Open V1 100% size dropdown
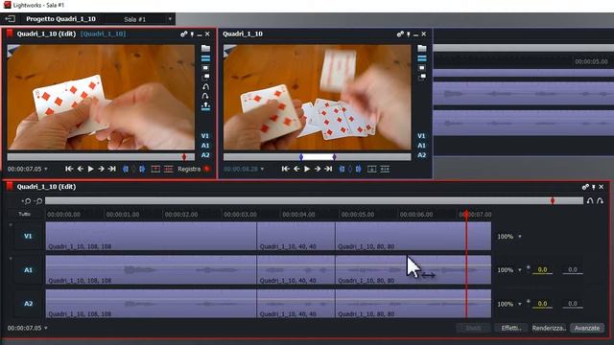 (x=520, y=237)
